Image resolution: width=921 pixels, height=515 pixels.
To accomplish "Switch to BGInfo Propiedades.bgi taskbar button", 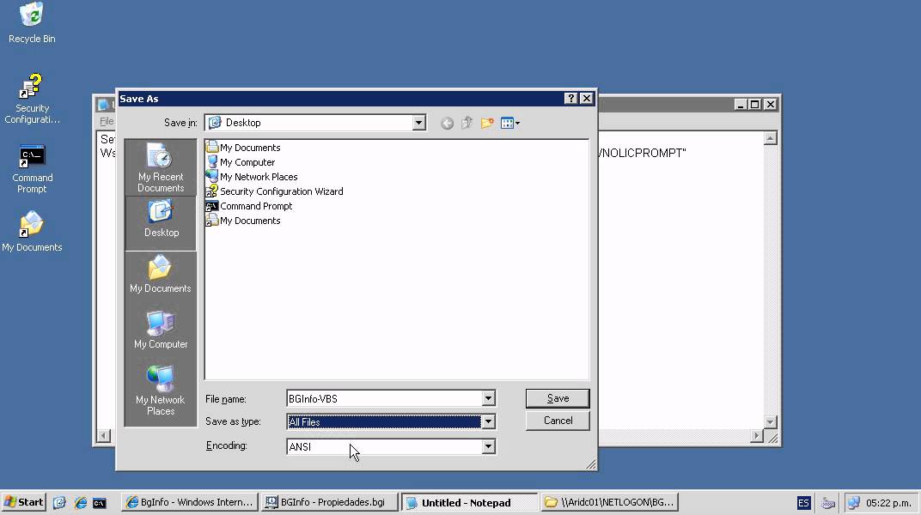I will tap(329, 502).
